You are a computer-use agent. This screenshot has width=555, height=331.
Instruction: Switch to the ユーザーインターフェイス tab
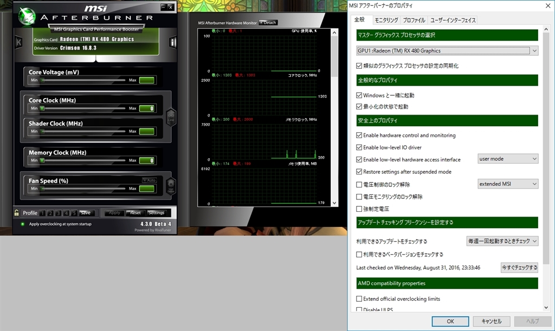453,21
